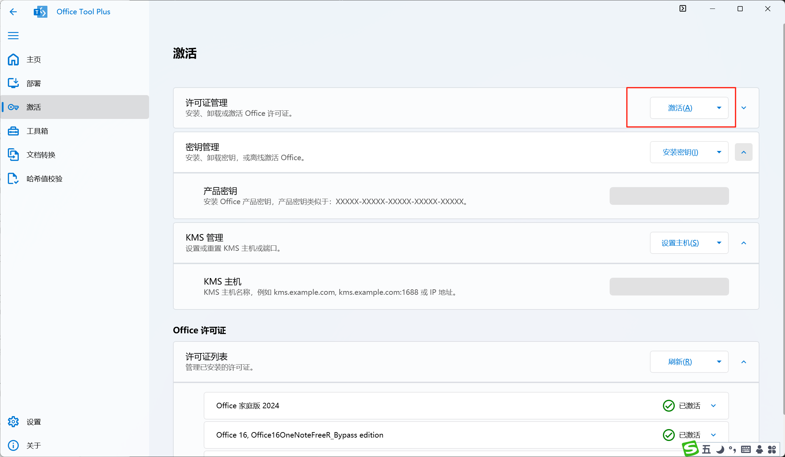Click the settings gear icon
785x457 pixels.
point(13,422)
